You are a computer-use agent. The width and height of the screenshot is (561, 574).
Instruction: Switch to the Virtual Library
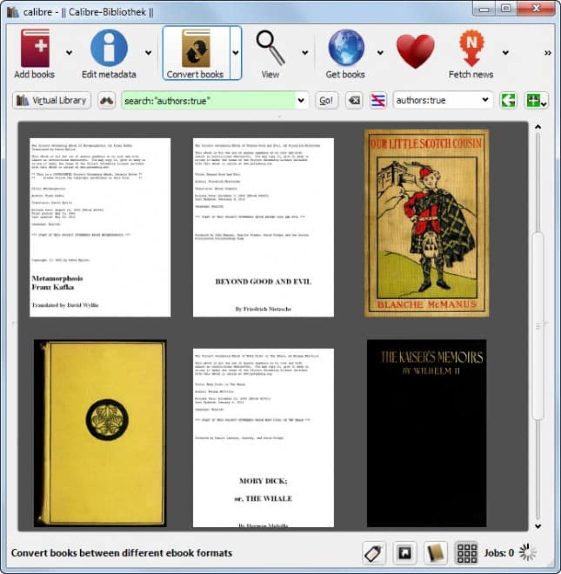[x=51, y=100]
